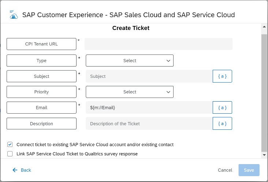Open the Priority Select dropdown
This screenshot has height=182, width=268.
(x=130, y=92)
